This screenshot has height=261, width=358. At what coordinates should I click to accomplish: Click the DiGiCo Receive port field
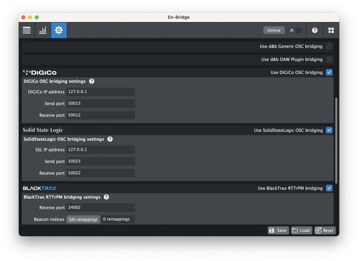click(101, 115)
